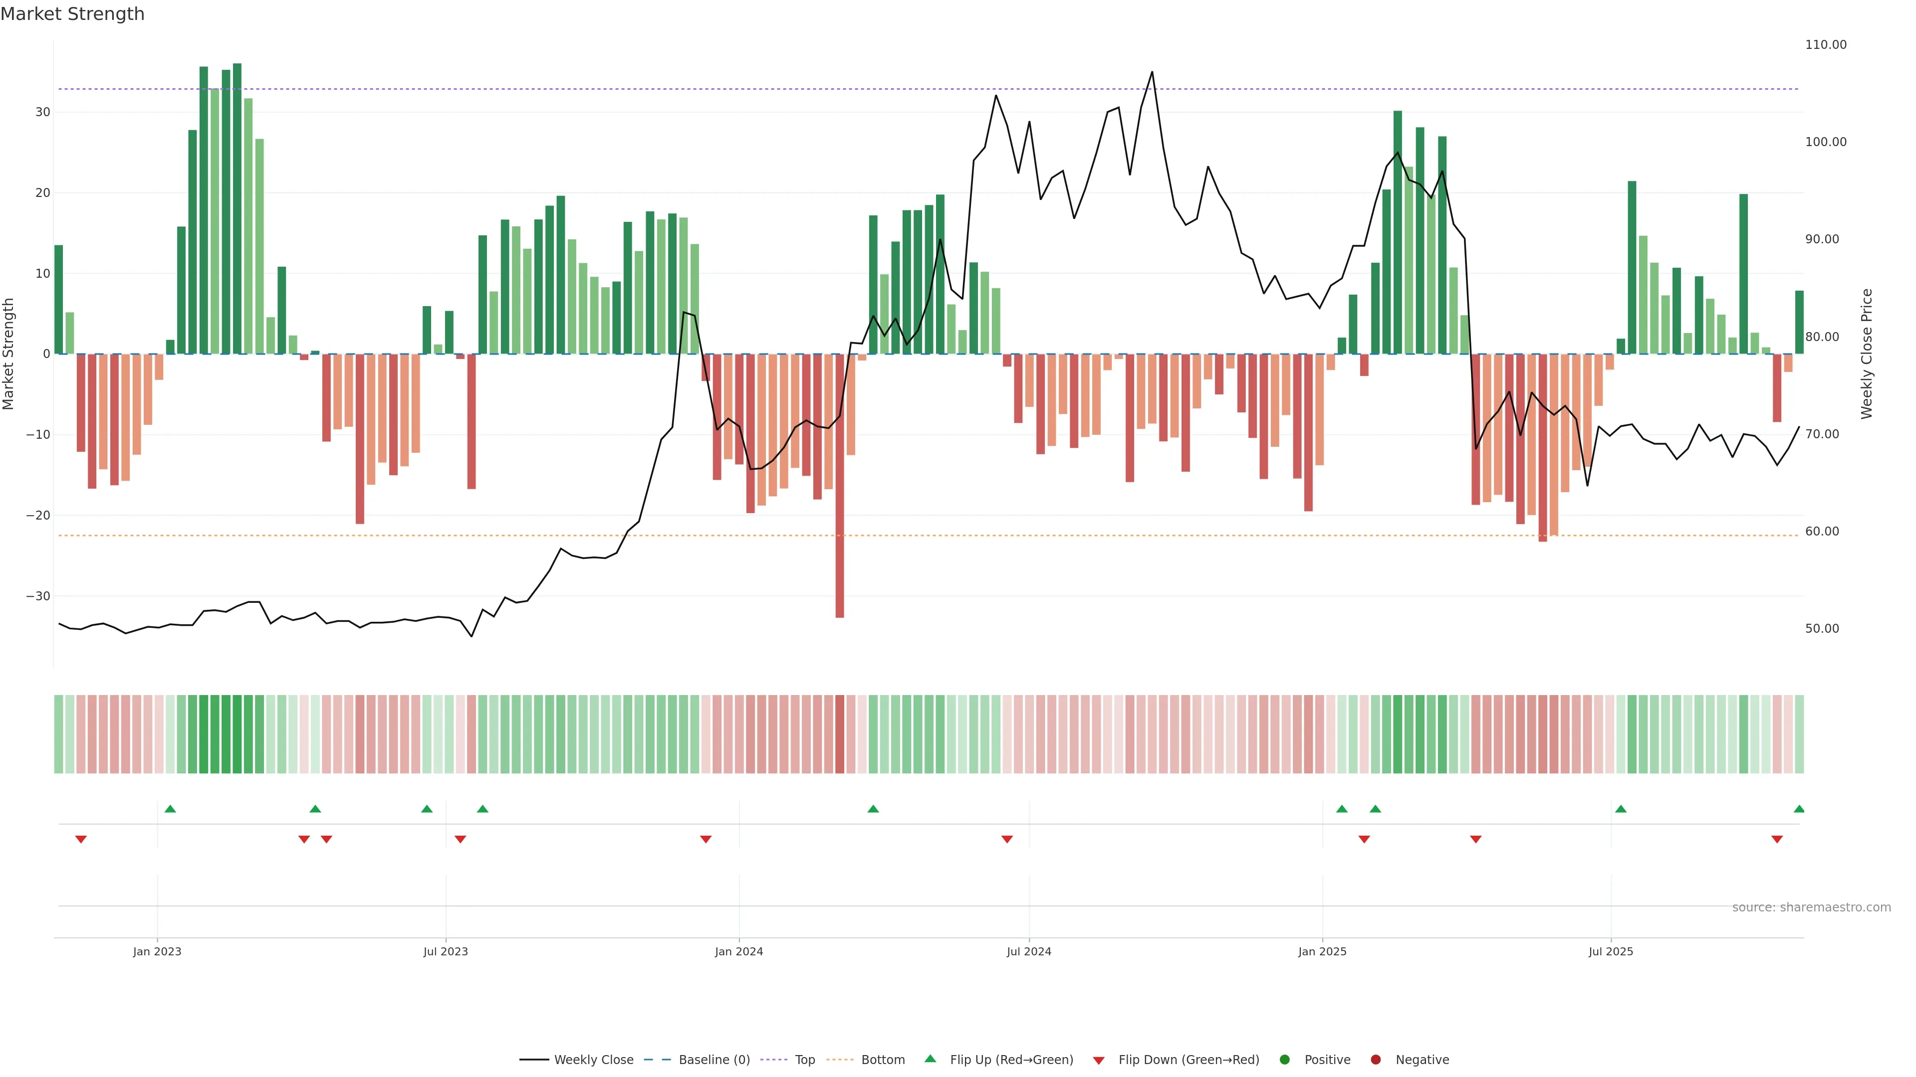Click the Market Strength chart title
1916x1077 pixels.
[x=72, y=14]
